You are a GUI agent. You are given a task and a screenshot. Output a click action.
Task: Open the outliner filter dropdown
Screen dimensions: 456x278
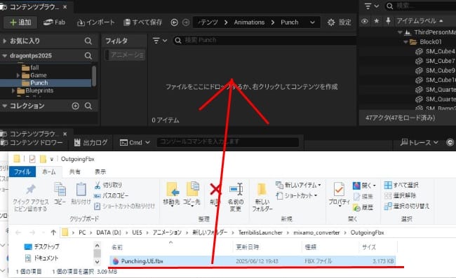[372, 6]
